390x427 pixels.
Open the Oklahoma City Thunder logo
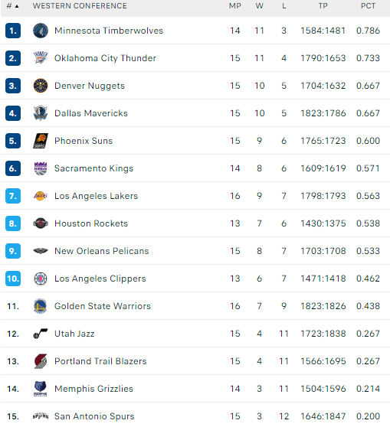[41, 58]
